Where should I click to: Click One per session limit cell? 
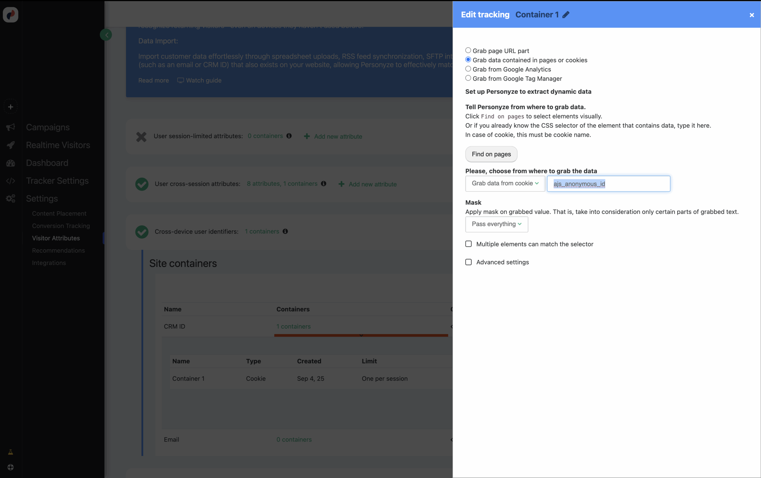385,379
